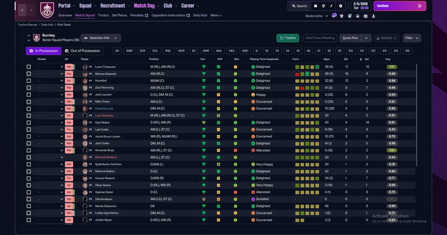Image resolution: width=447 pixels, height=235 pixels.
Task: Click the S15 substitute slot button
Action: click(407, 51)
